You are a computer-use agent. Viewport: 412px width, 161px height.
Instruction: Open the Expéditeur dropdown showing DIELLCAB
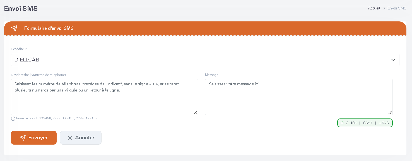tap(205, 60)
